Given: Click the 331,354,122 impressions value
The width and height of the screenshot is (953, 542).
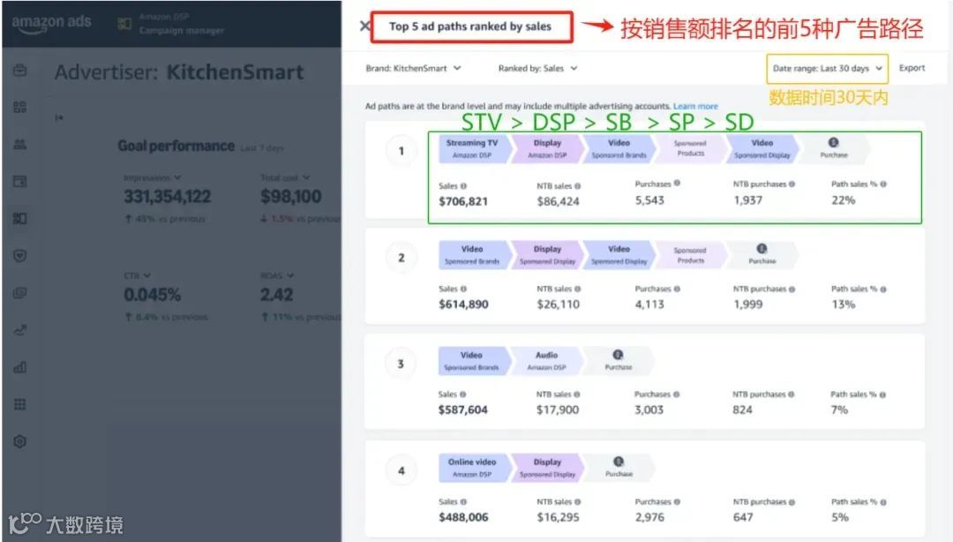Looking at the screenshot, I should point(167,197).
